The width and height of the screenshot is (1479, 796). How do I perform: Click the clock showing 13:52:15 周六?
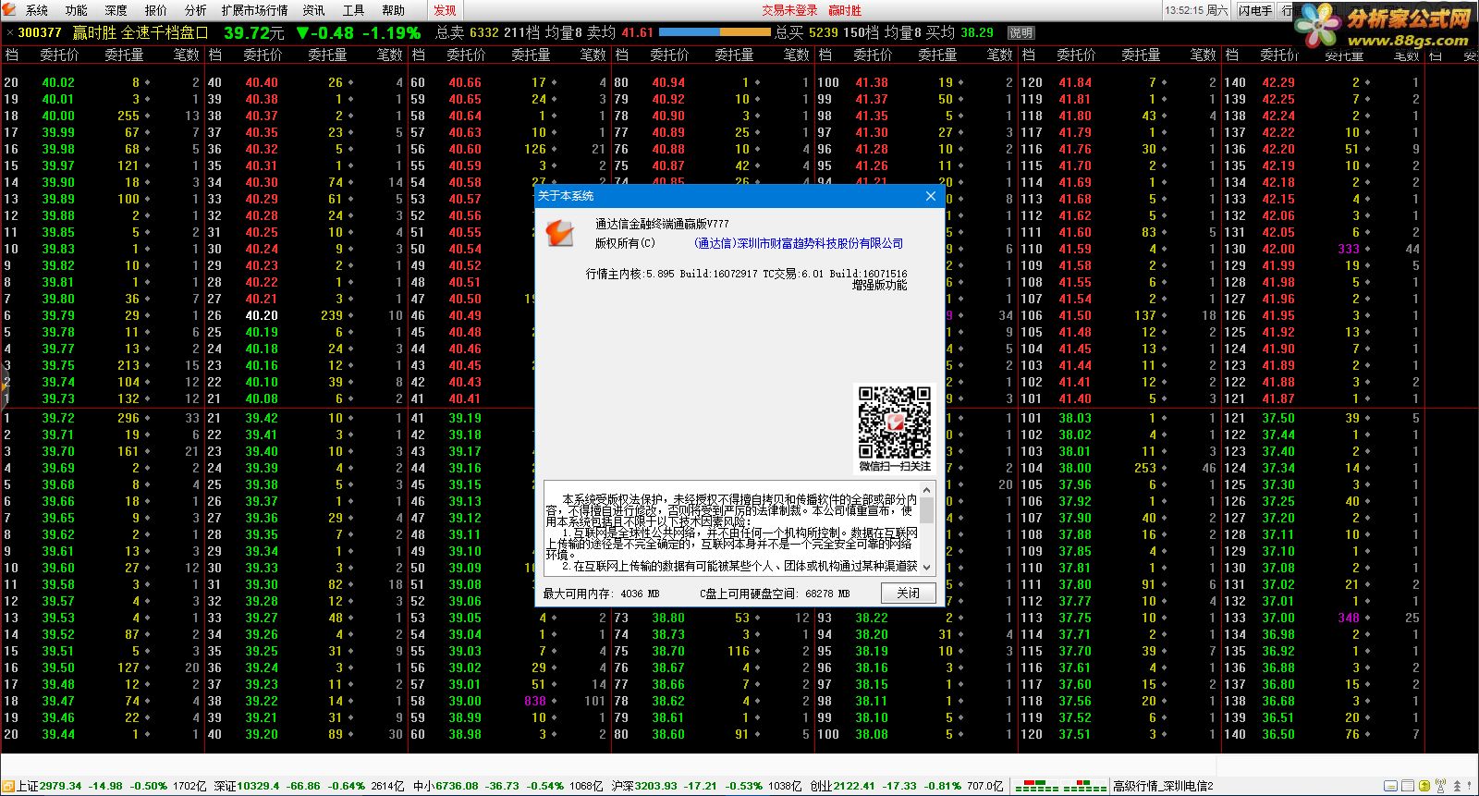[x=1196, y=10]
